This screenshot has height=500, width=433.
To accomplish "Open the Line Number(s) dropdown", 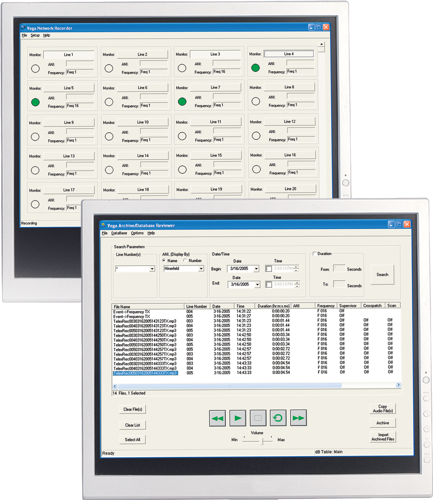I will [152, 268].
